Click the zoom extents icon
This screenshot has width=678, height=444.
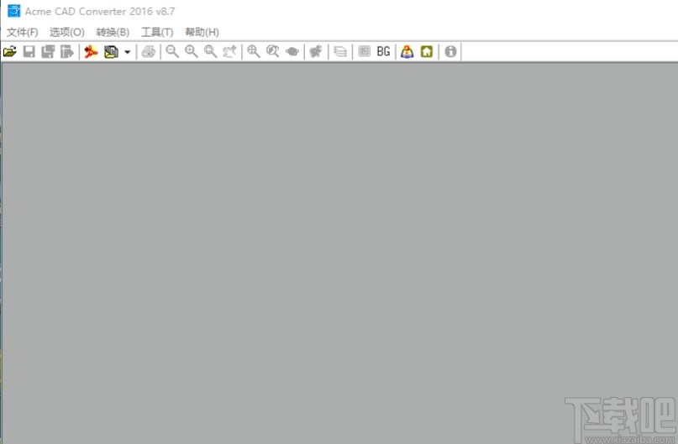(x=254, y=52)
